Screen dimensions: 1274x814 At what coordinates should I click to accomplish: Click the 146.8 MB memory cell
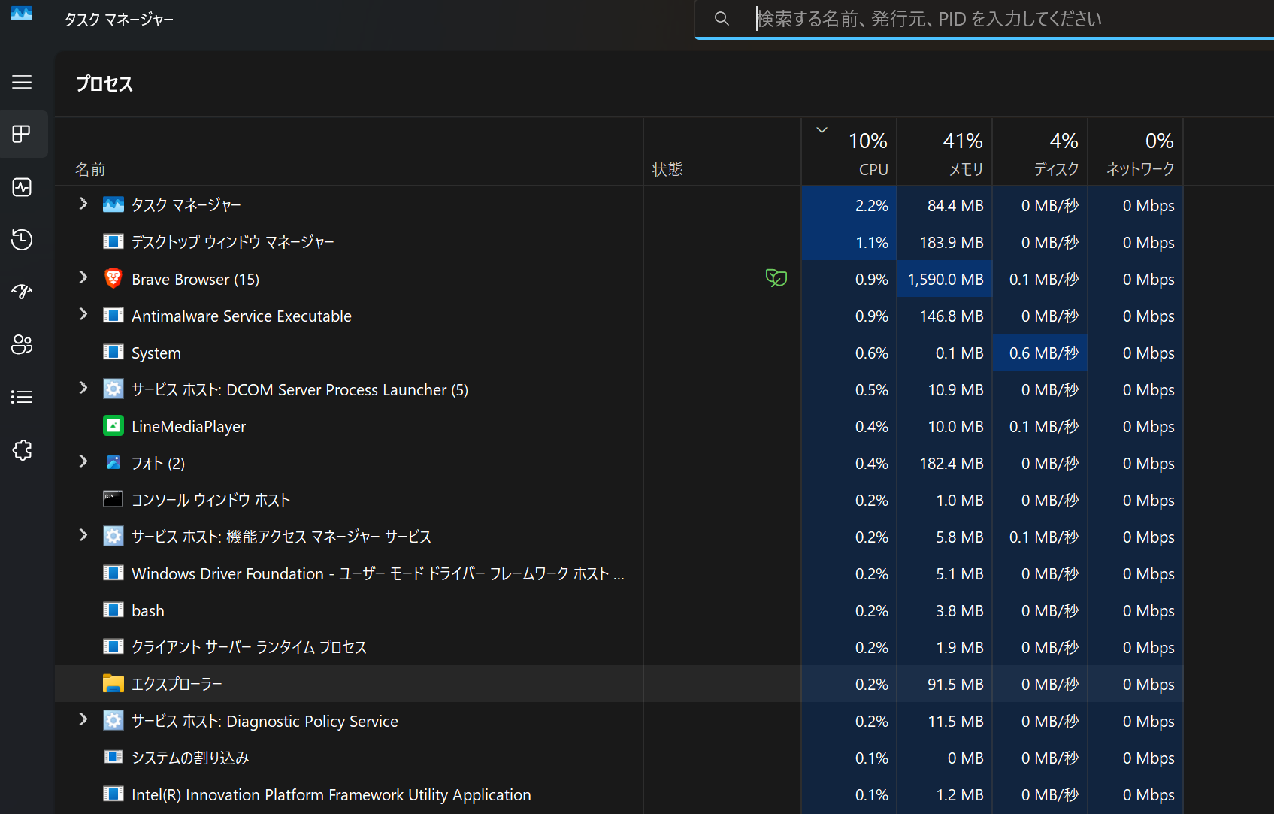click(x=945, y=316)
